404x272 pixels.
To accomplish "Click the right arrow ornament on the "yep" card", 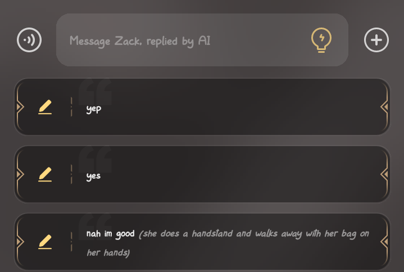I will coord(384,107).
